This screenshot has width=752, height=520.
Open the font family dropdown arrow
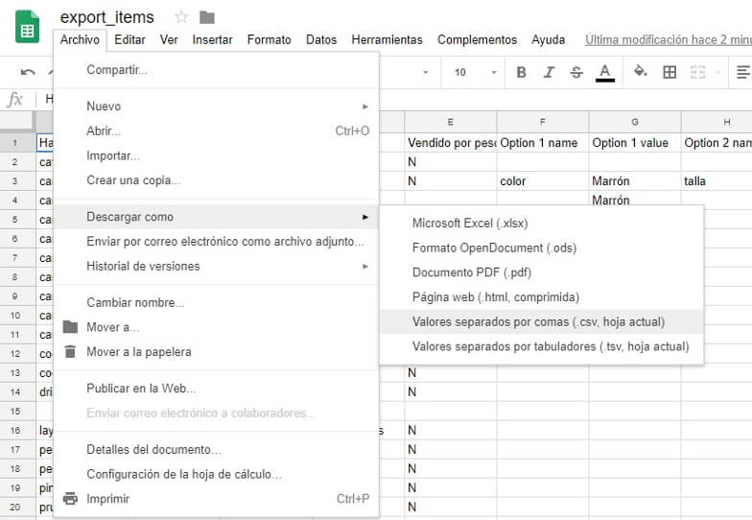point(426,73)
